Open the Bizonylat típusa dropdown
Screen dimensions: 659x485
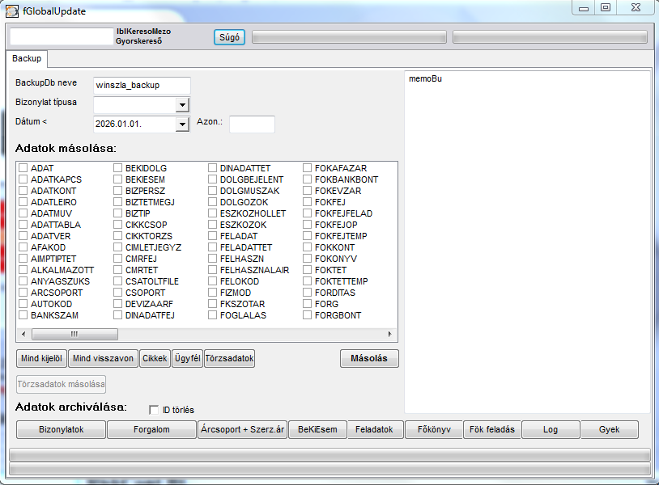pos(182,105)
